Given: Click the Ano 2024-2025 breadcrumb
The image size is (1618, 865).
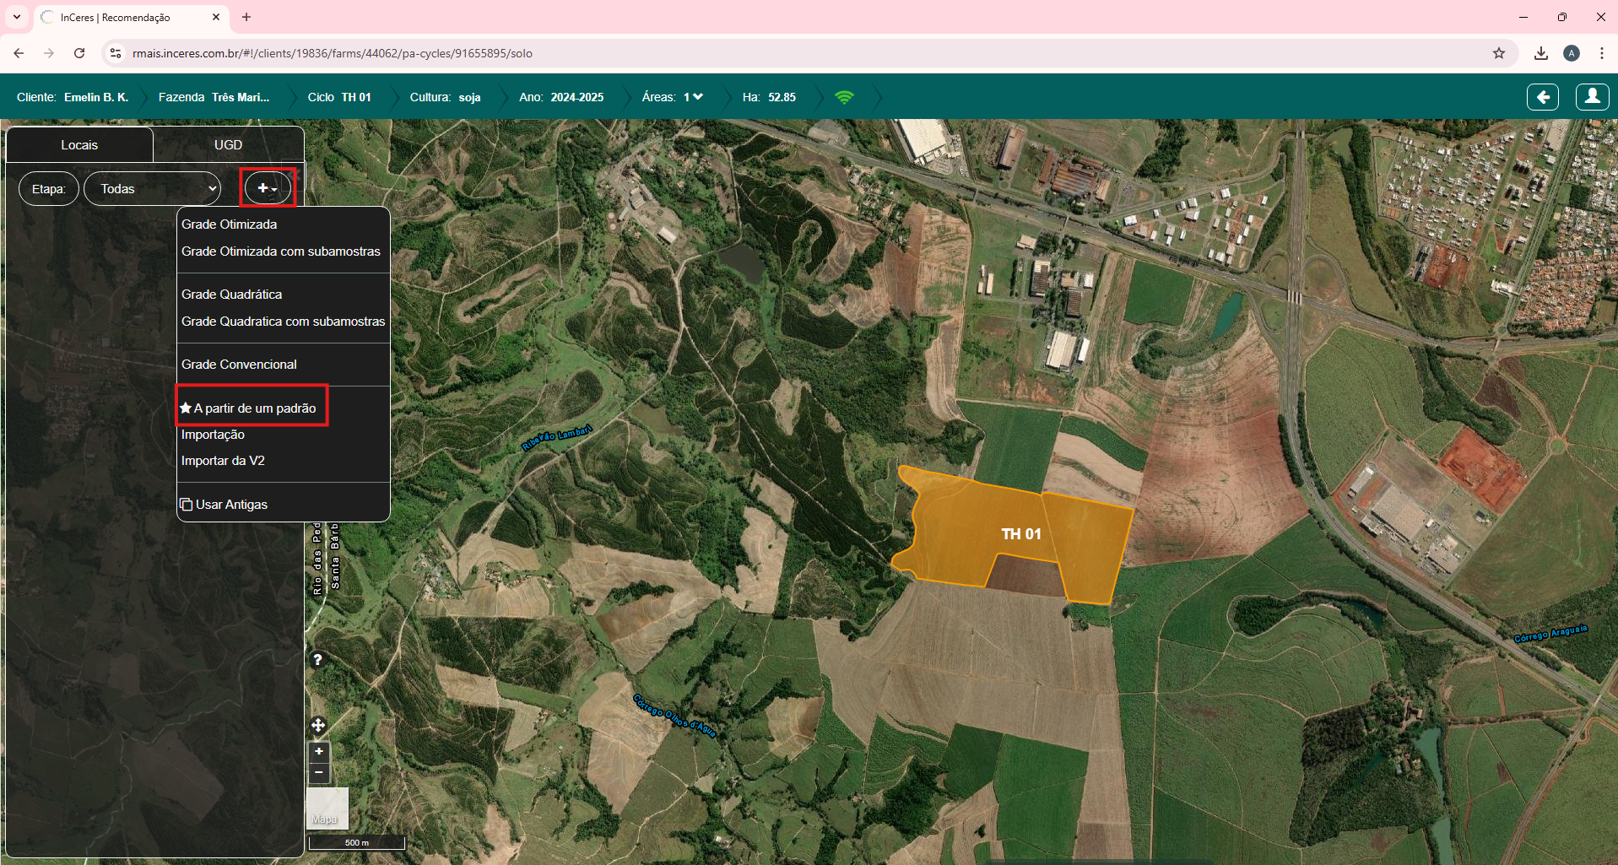Looking at the screenshot, I should 561,97.
